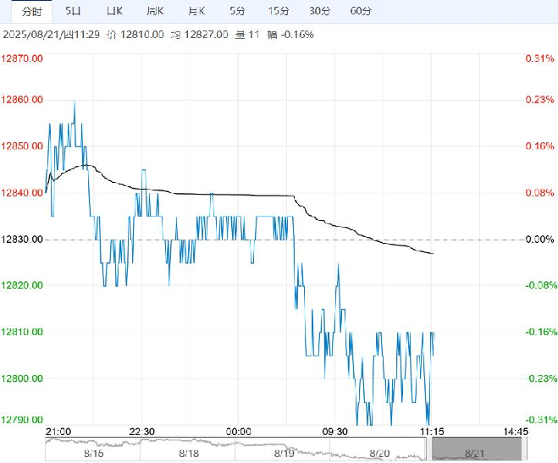The image size is (558, 463).
Task: Select the 5分 interval tab
Action: 237,11
